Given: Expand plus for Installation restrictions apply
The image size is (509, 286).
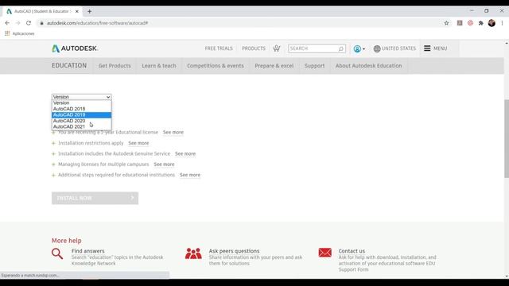Looking at the screenshot, I should (53, 143).
